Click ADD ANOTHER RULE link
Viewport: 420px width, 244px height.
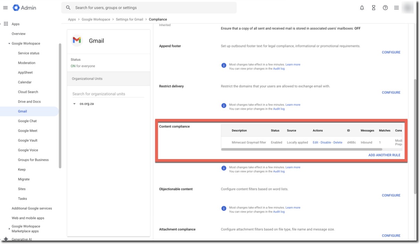(384, 155)
